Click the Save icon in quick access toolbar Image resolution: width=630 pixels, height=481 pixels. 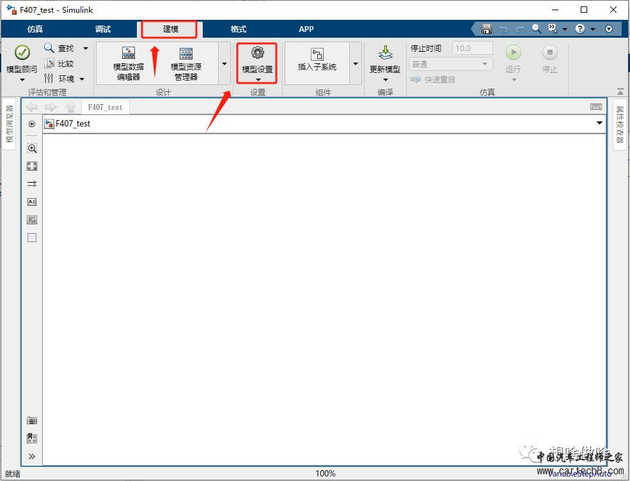tap(487, 29)
